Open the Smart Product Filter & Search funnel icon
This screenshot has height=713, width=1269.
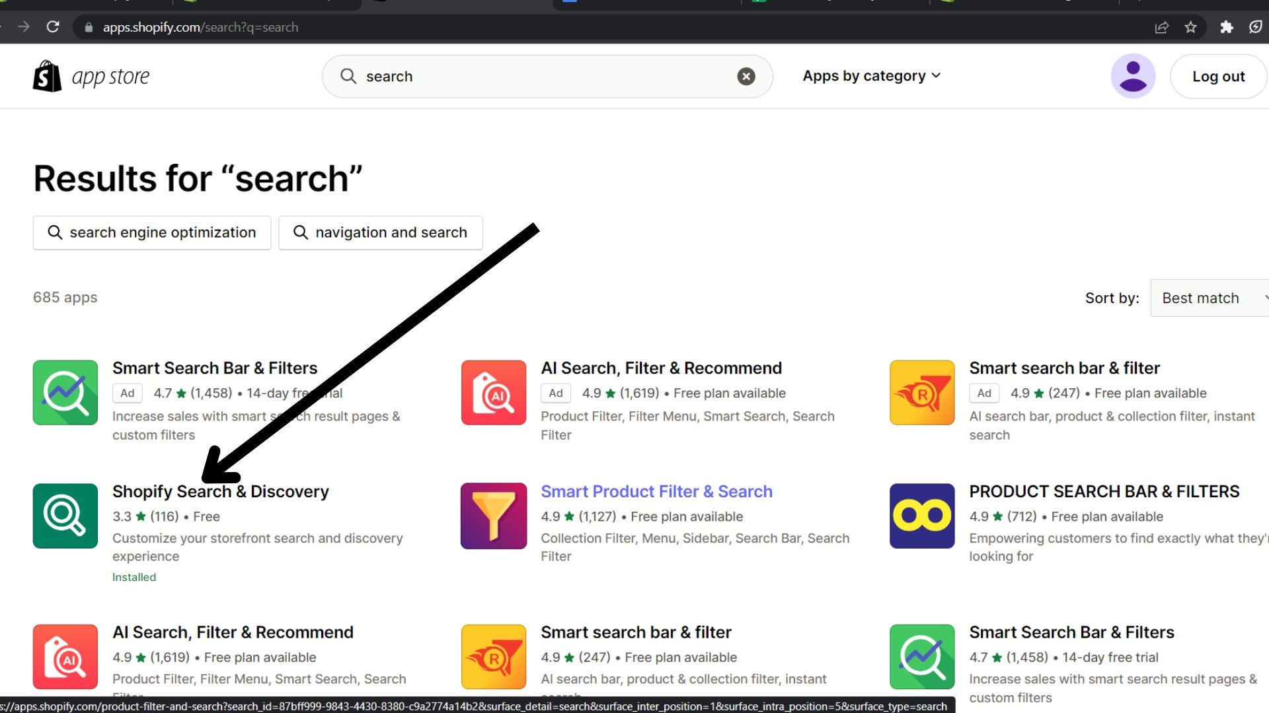pos(494,516)
